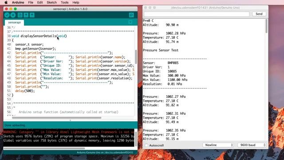
Task: Click the 'delay(500);' code line
Action: pyautogui.click(x=25, y=91)
